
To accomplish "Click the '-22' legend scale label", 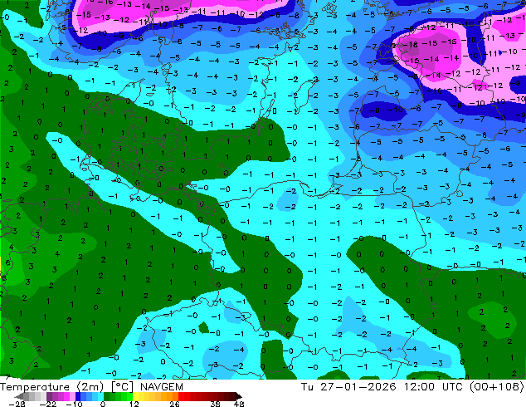I will tap(47, 404).
